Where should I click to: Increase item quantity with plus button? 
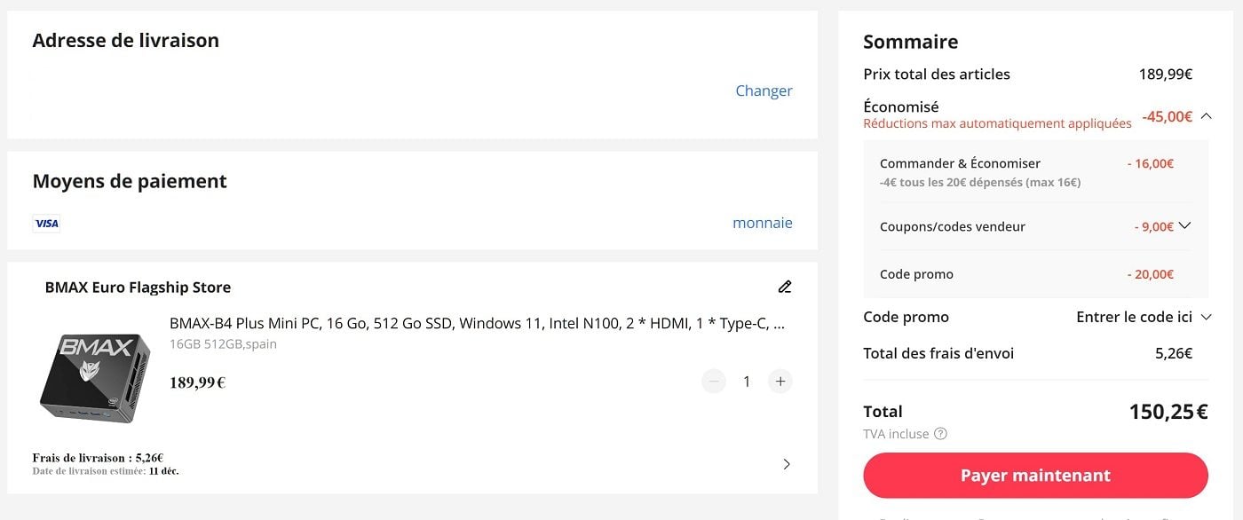(780, 382)
